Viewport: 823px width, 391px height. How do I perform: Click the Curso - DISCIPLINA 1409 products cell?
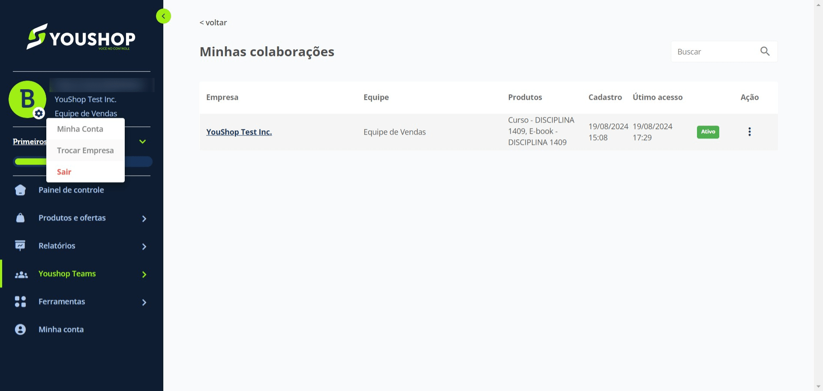coord(541,131)
